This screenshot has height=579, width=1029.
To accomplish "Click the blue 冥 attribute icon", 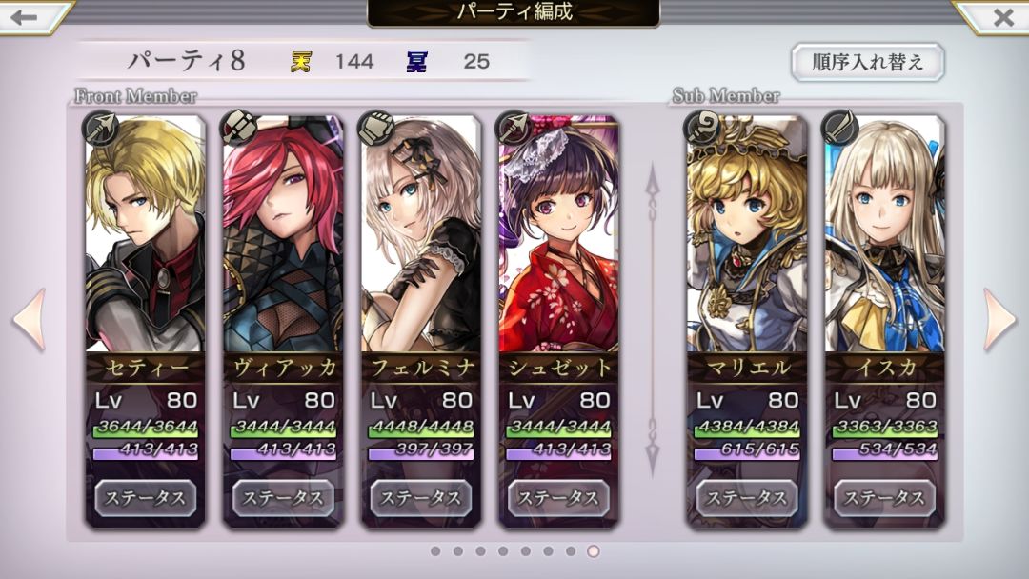I will pyautogui.click(x=417, y=62).
